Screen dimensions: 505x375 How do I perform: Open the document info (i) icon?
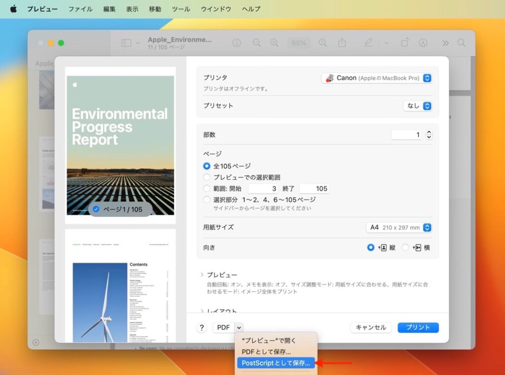(x=237, y=42)
